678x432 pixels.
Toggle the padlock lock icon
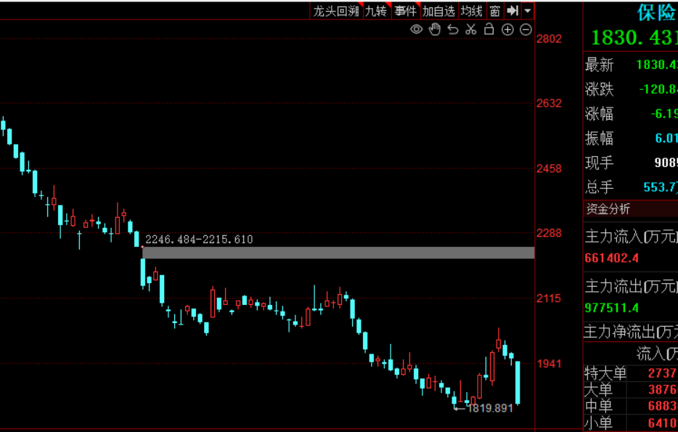(489, 29)
